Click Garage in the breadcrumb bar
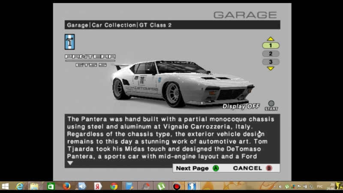Image resolution: width=343 pixels, height=193 pixels. click(78, 25)
